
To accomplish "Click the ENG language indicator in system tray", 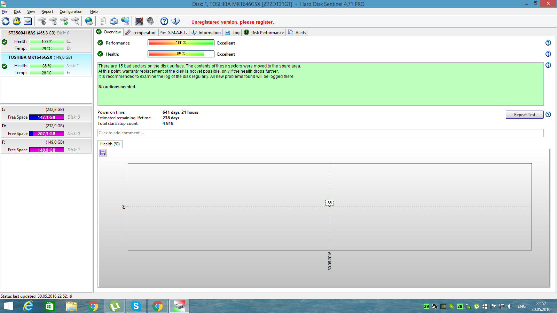I will pyautogui.click(x=521, y=306).
